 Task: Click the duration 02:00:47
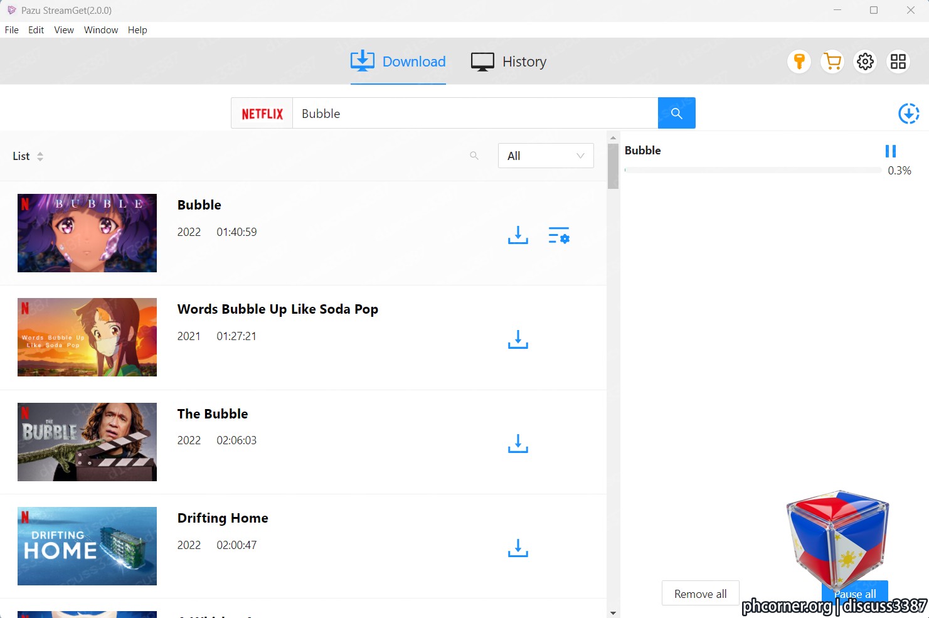tap(236, 545)
